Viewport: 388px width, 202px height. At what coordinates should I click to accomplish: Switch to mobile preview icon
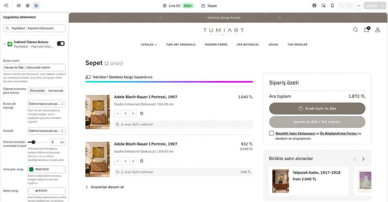(332, 5)
